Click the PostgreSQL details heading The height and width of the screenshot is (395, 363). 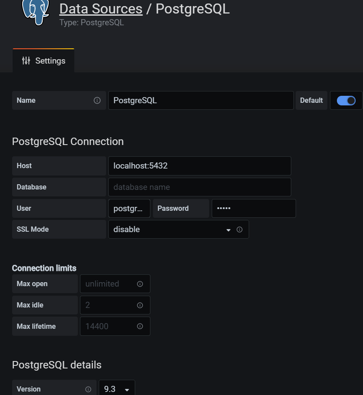[x=57, y=365]
